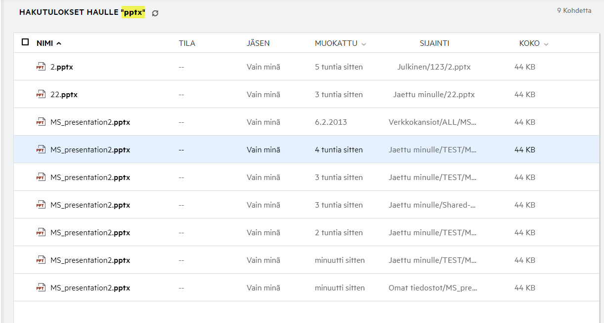The width and height of the screenshot is (604, 323).
Task: Click the PPT file icon for 2.pptx
Action: [x=41, y=67]
